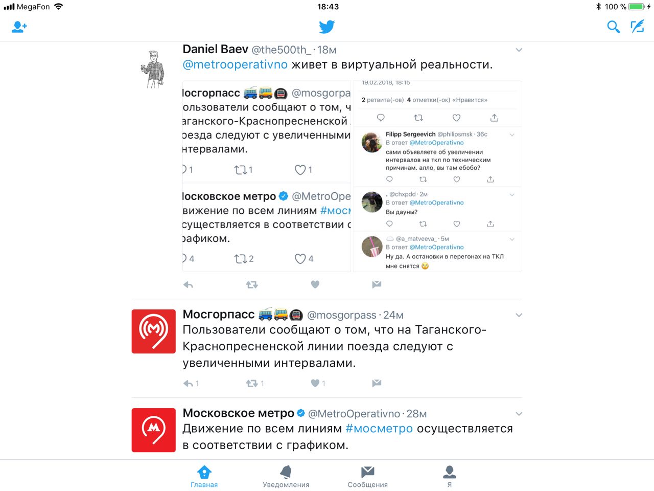Retweet the Мосгорпасс tweet

(252, 383)
